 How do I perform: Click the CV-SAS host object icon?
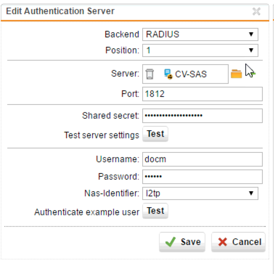(x=168, y=74)
